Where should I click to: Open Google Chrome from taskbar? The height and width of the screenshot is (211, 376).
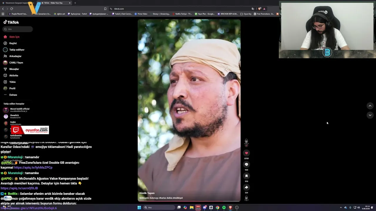[217, 207]
